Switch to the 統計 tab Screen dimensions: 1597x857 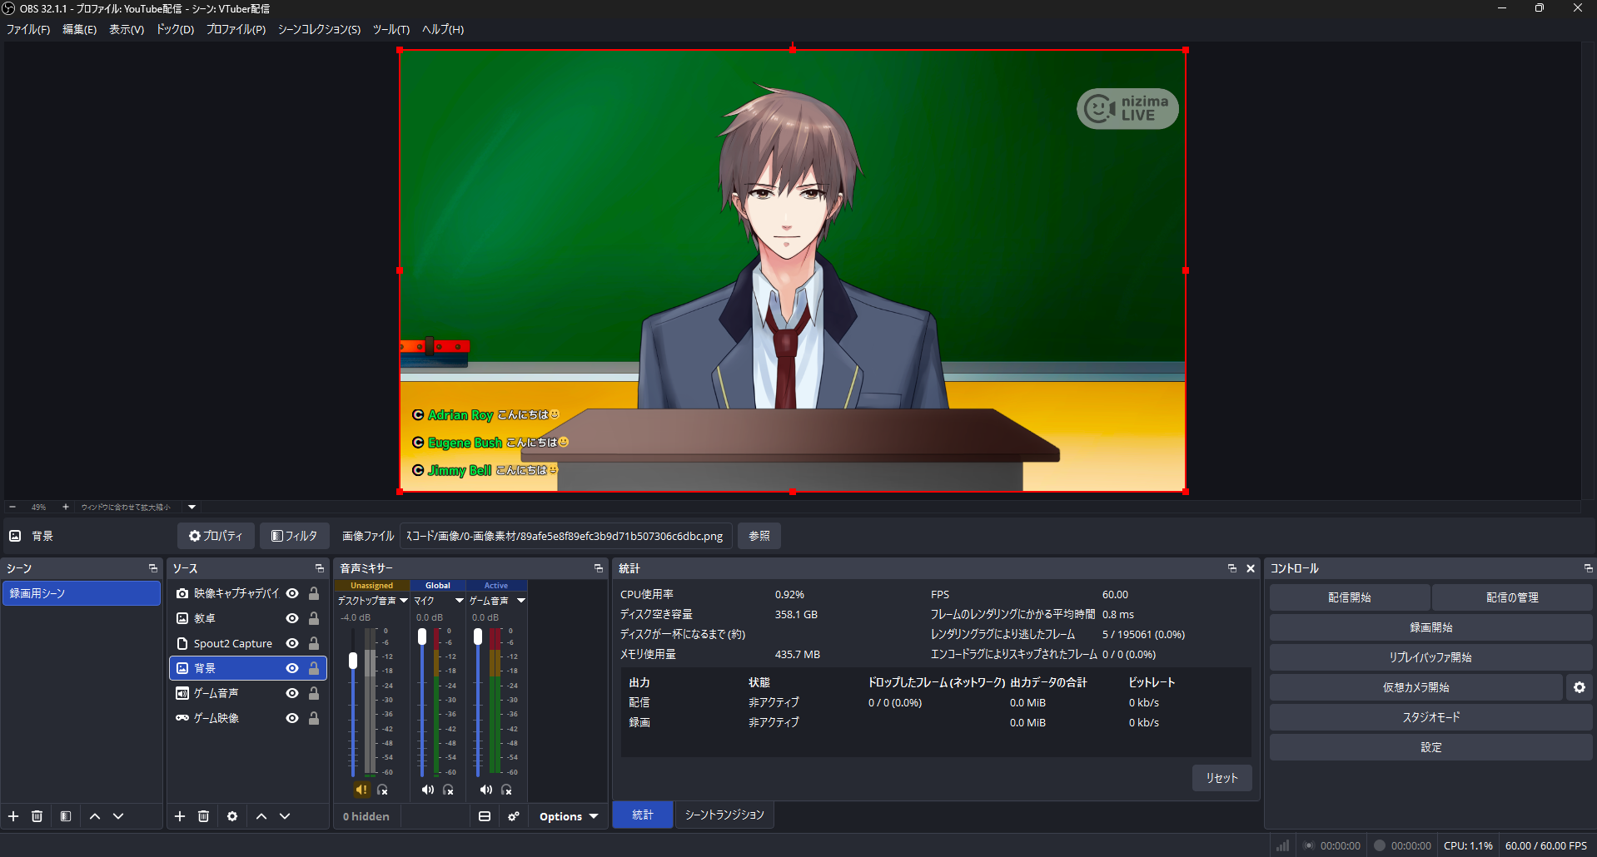[643, 815]
